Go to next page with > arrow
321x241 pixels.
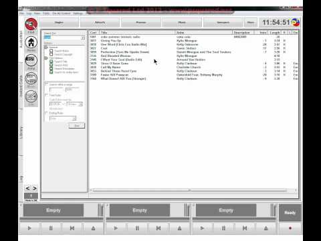point(35,188)
